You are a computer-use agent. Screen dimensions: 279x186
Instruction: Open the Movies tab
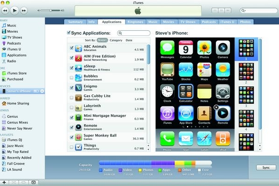(169, 22)
